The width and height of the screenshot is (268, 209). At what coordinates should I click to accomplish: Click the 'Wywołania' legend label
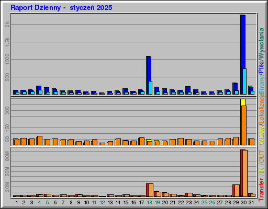262,43
